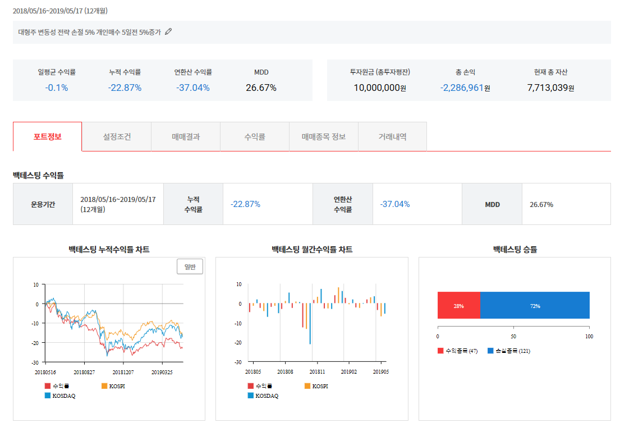The height and width of the screenshot is (432, 620).
Task: Open the 매매종목 정보 tab
Action: tap(324, 137)
